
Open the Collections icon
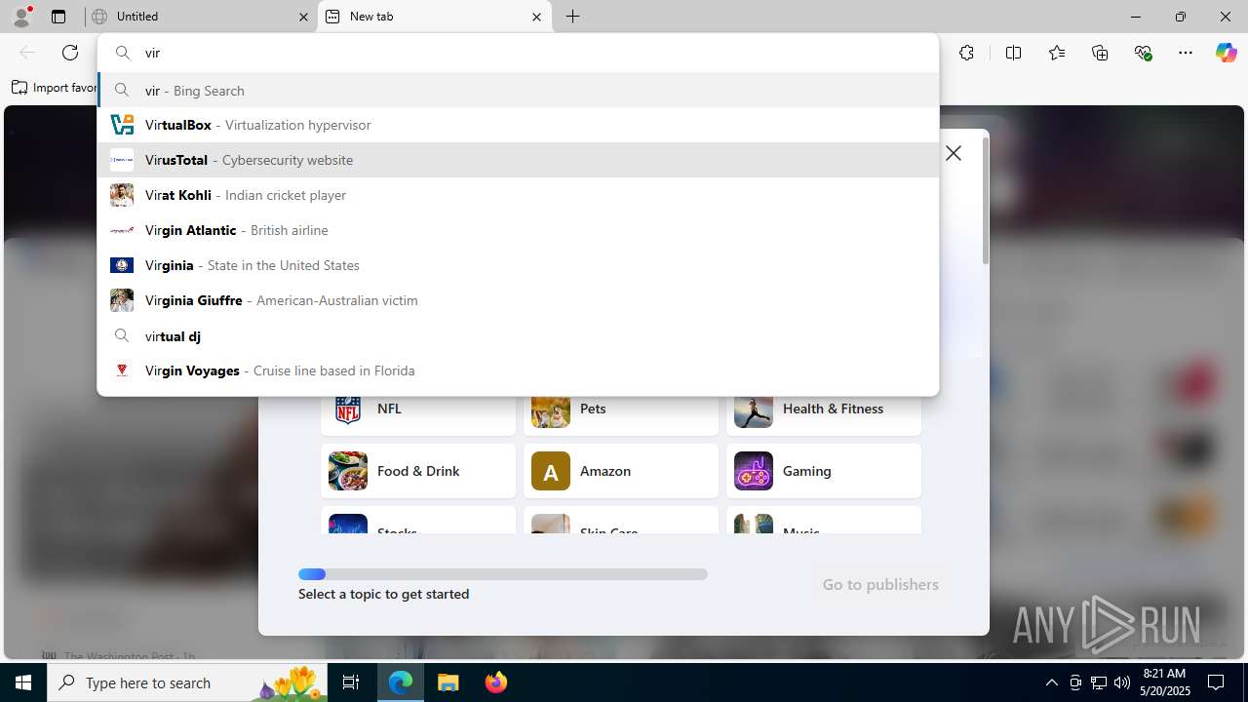coord(1100,53)
